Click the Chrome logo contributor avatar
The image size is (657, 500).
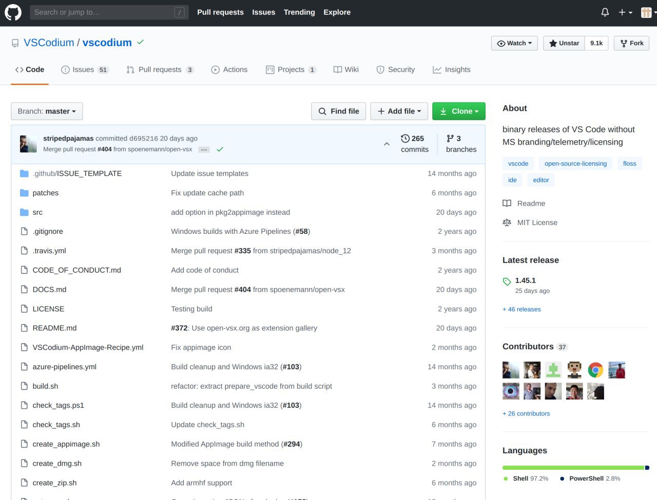pos(595,370)
